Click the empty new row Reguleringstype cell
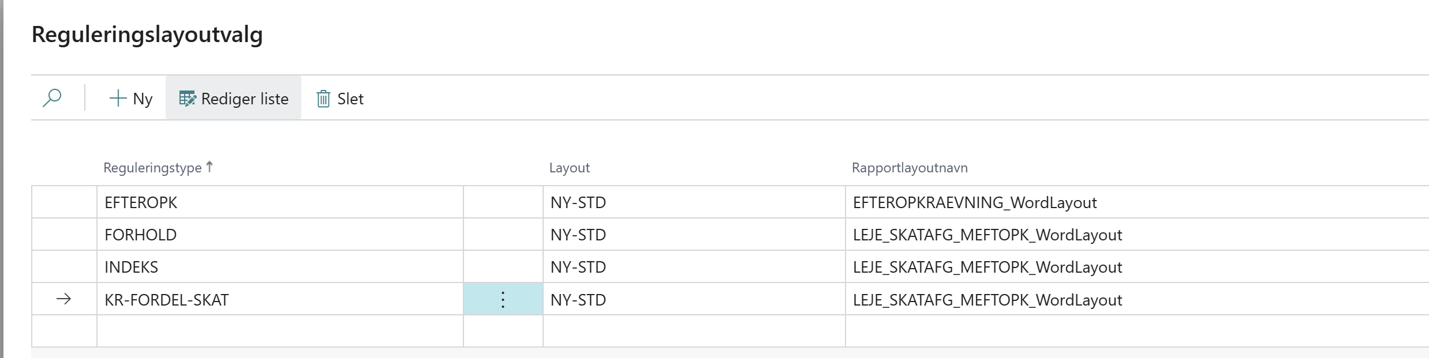The width and height of the screenshot is (1429, 358). pyautogui.click(x=280, y=331)
